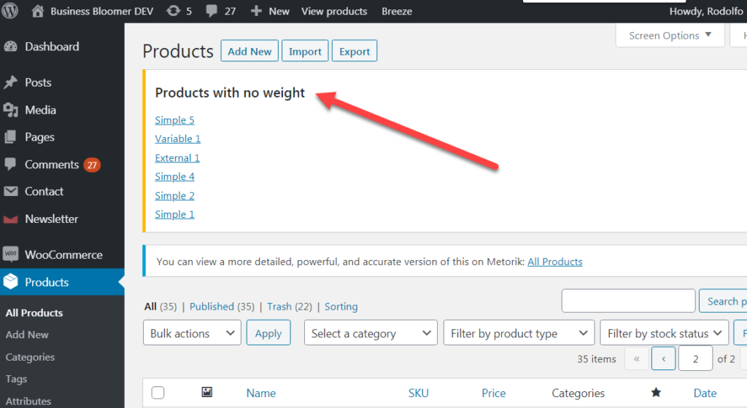Open the Sorting view link
The width and height of the screenshot is (747, 408).
341,307
